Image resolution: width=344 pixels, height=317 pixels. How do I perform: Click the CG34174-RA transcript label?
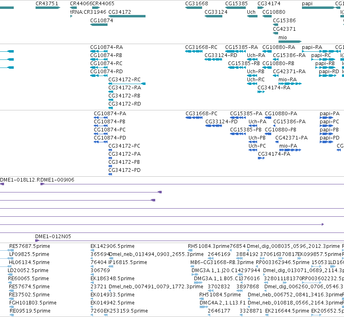coord(274,87)
